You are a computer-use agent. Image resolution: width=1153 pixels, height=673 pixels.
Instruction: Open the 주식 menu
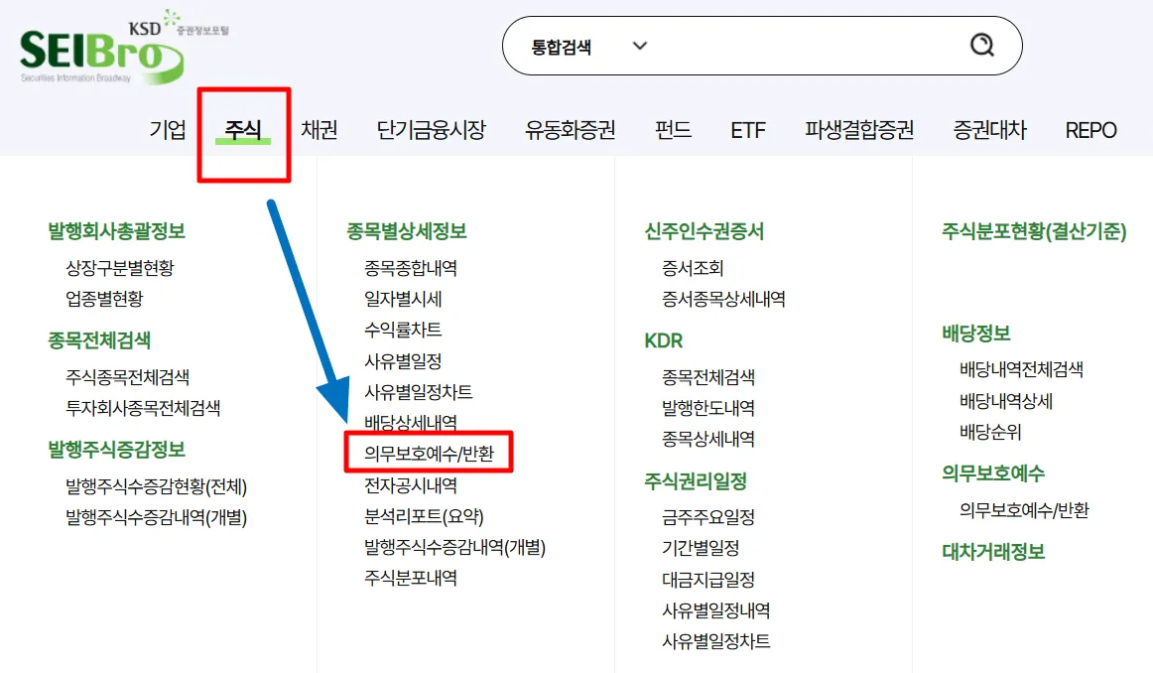[x=241, y=129]
